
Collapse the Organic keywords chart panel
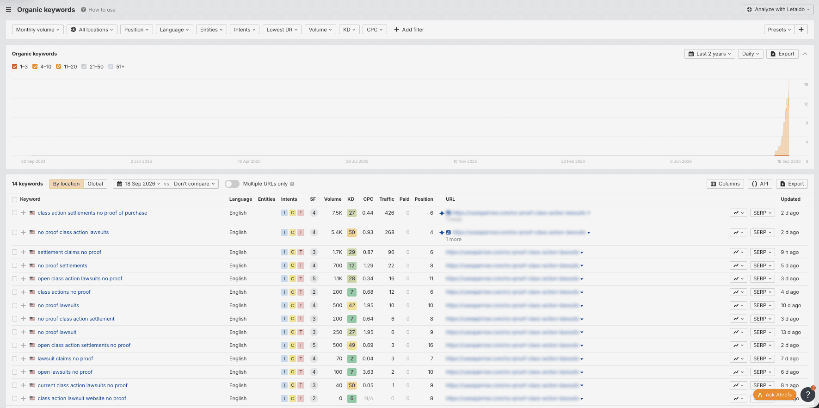click(x=805, y=54)
